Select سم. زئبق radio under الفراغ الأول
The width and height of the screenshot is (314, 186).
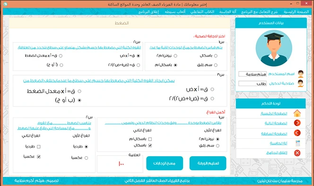coord(218,146)
